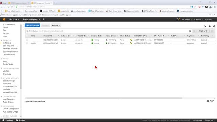Select EC2 Management Console tab

[x=41, y=3]
